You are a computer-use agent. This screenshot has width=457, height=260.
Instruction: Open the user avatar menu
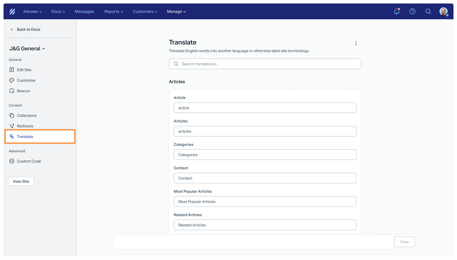[444, 11]
